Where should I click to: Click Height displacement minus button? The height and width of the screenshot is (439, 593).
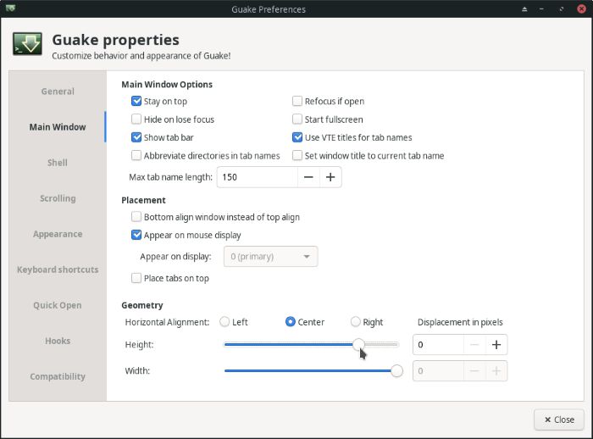click(474, 345)
